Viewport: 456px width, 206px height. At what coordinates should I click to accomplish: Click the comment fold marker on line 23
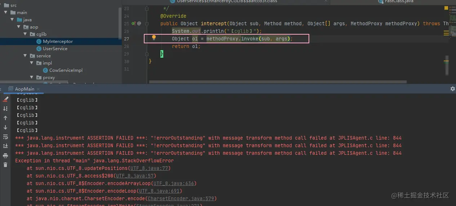(147, 8)
